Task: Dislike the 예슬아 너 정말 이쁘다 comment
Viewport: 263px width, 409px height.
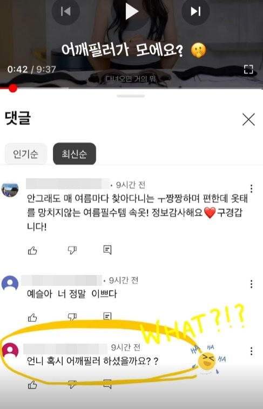Action: pyautogui.click(x=72, y=317)
